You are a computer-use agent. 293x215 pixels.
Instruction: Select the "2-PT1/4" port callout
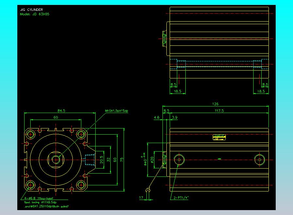tap(181, 197)
